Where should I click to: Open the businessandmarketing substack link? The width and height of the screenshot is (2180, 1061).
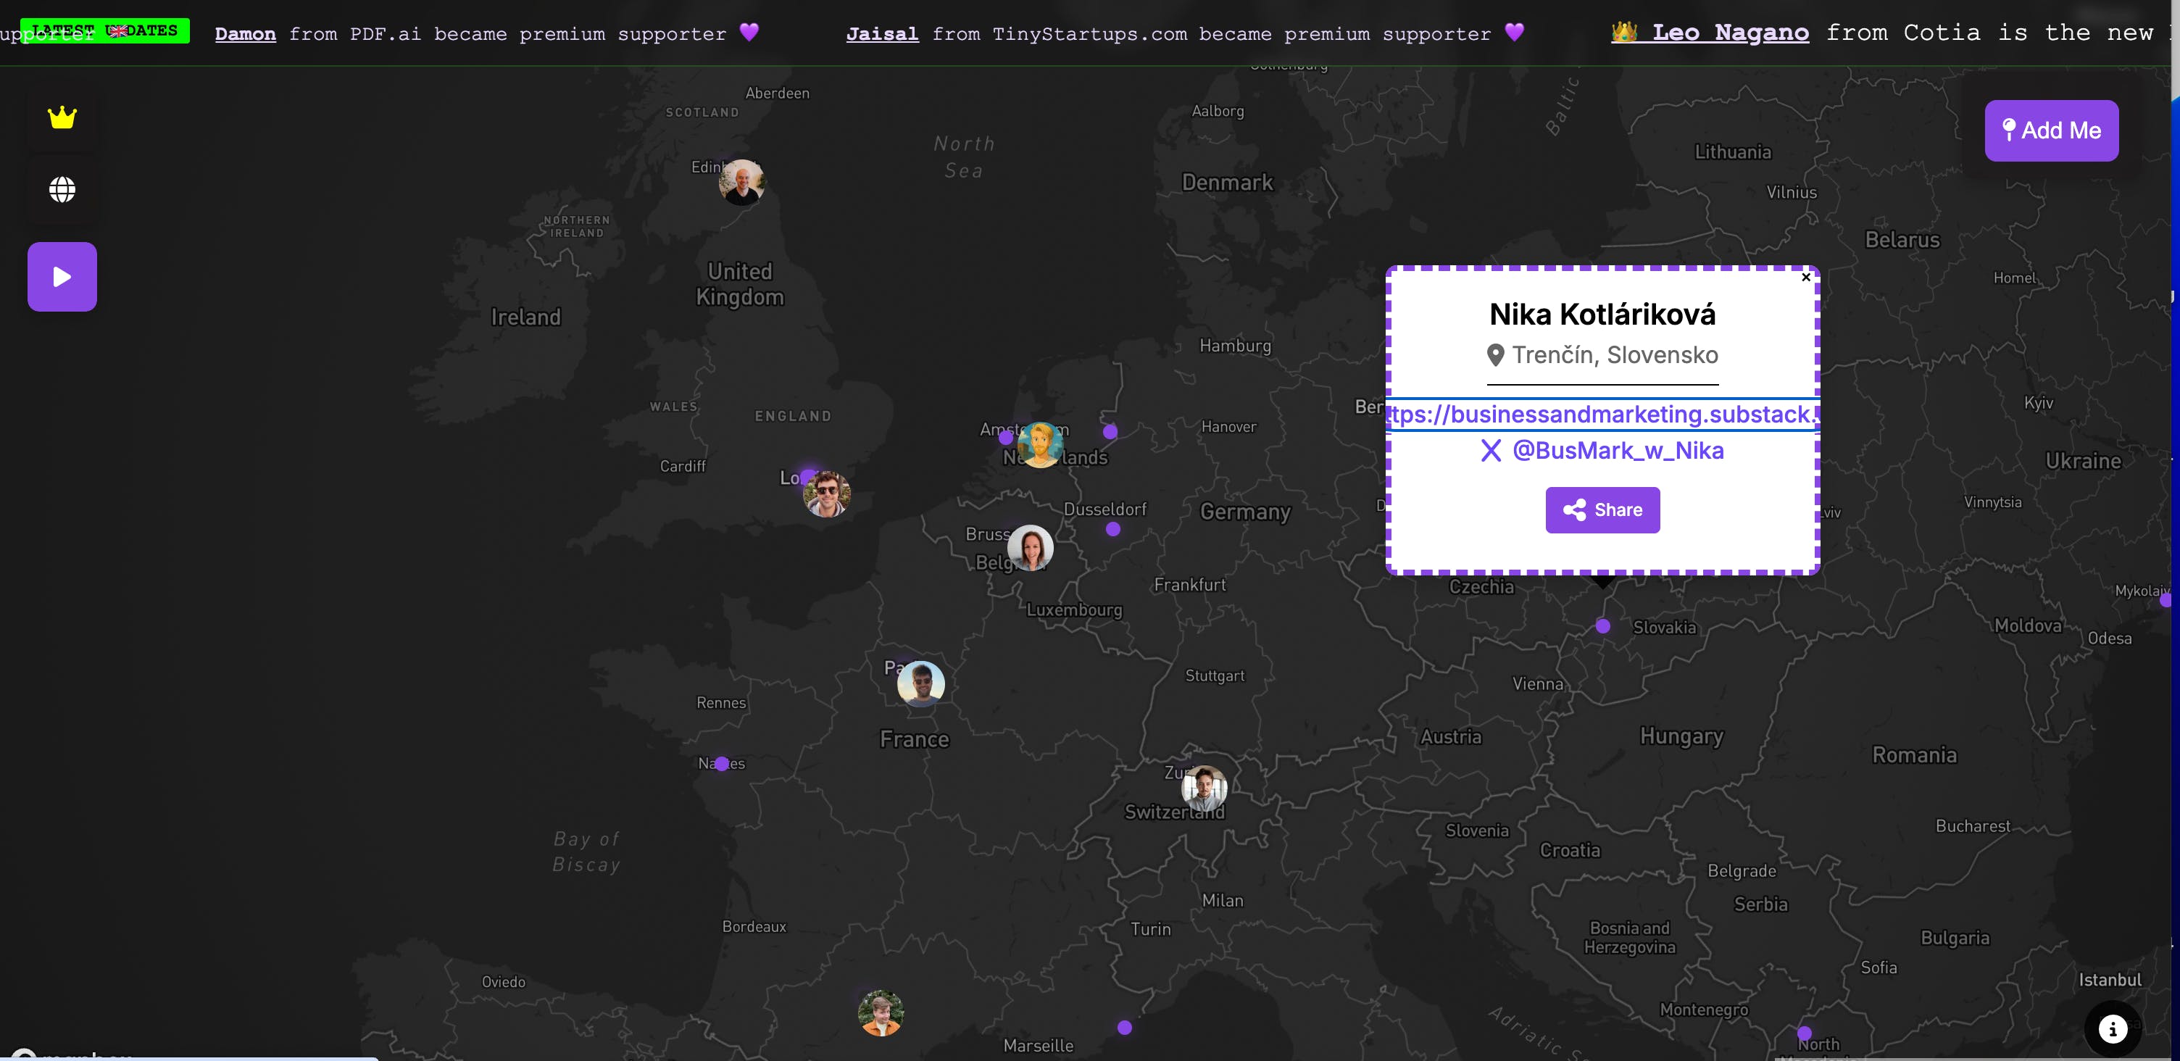pos(1602,414)
